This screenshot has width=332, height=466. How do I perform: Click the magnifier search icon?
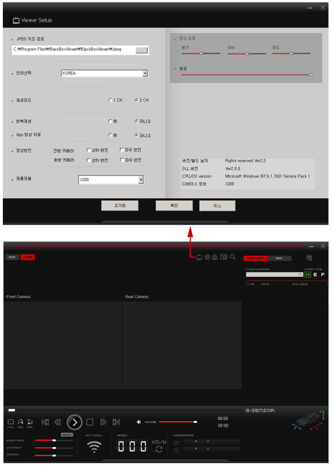[233, 257]
